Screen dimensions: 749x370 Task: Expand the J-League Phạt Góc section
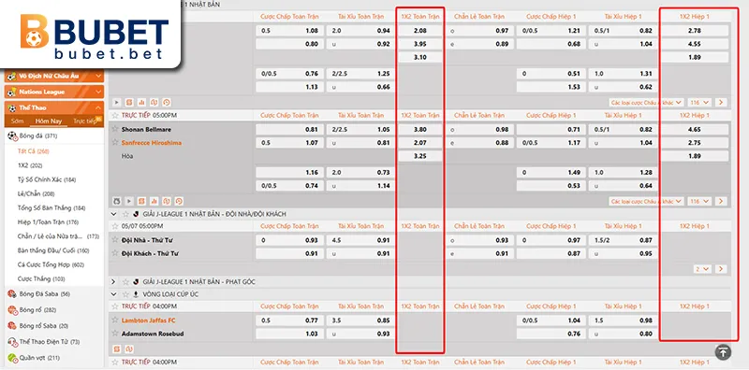(x=113, y=282)
